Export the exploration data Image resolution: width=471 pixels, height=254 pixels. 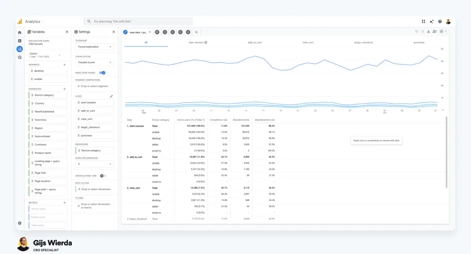(429, 31)
